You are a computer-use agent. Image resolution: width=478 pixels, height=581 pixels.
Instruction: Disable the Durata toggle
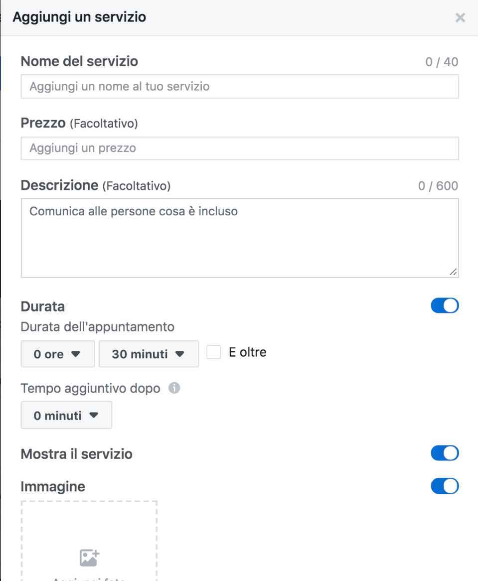(444, 305)
